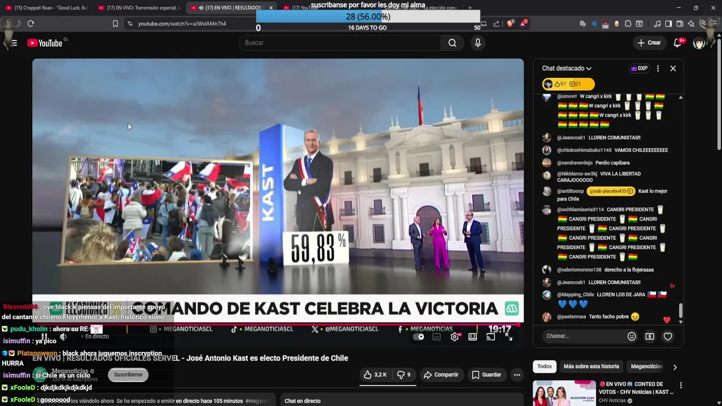Open the account avatar menu
The image size is (722, 406).
pyautogui.click(x=699, y=43)
